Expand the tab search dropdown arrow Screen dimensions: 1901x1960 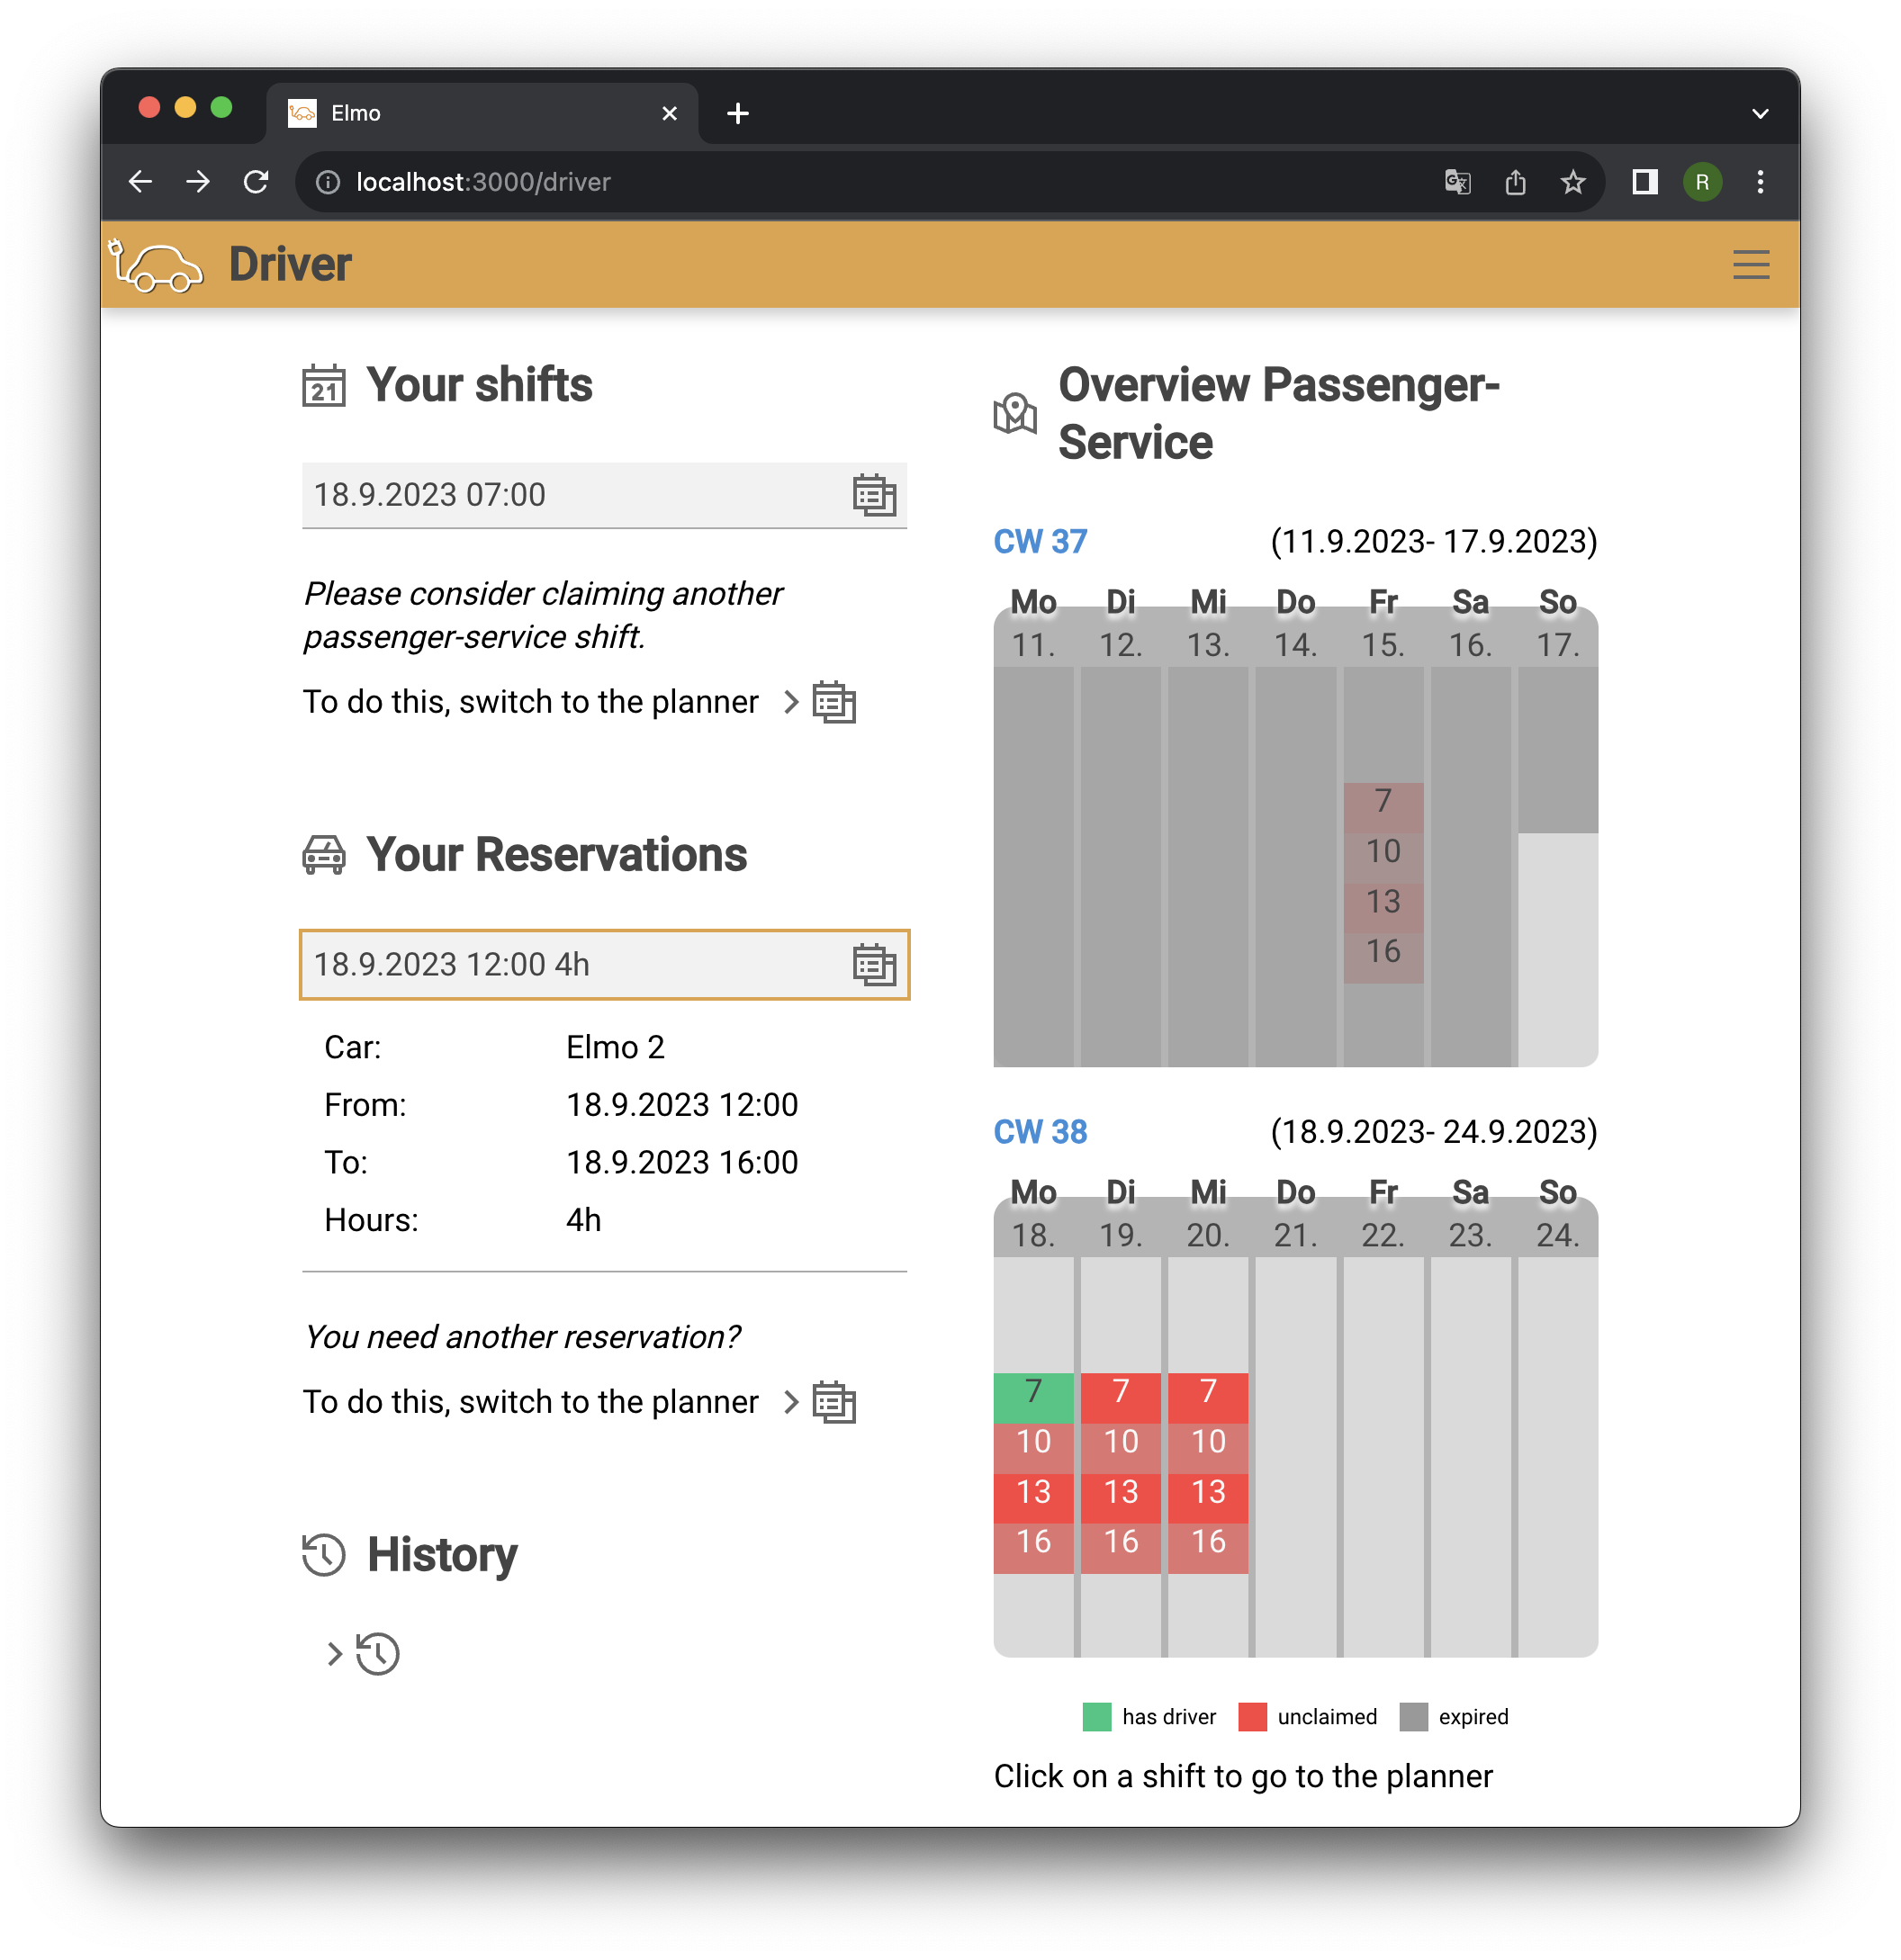(x=1760, y=114)
